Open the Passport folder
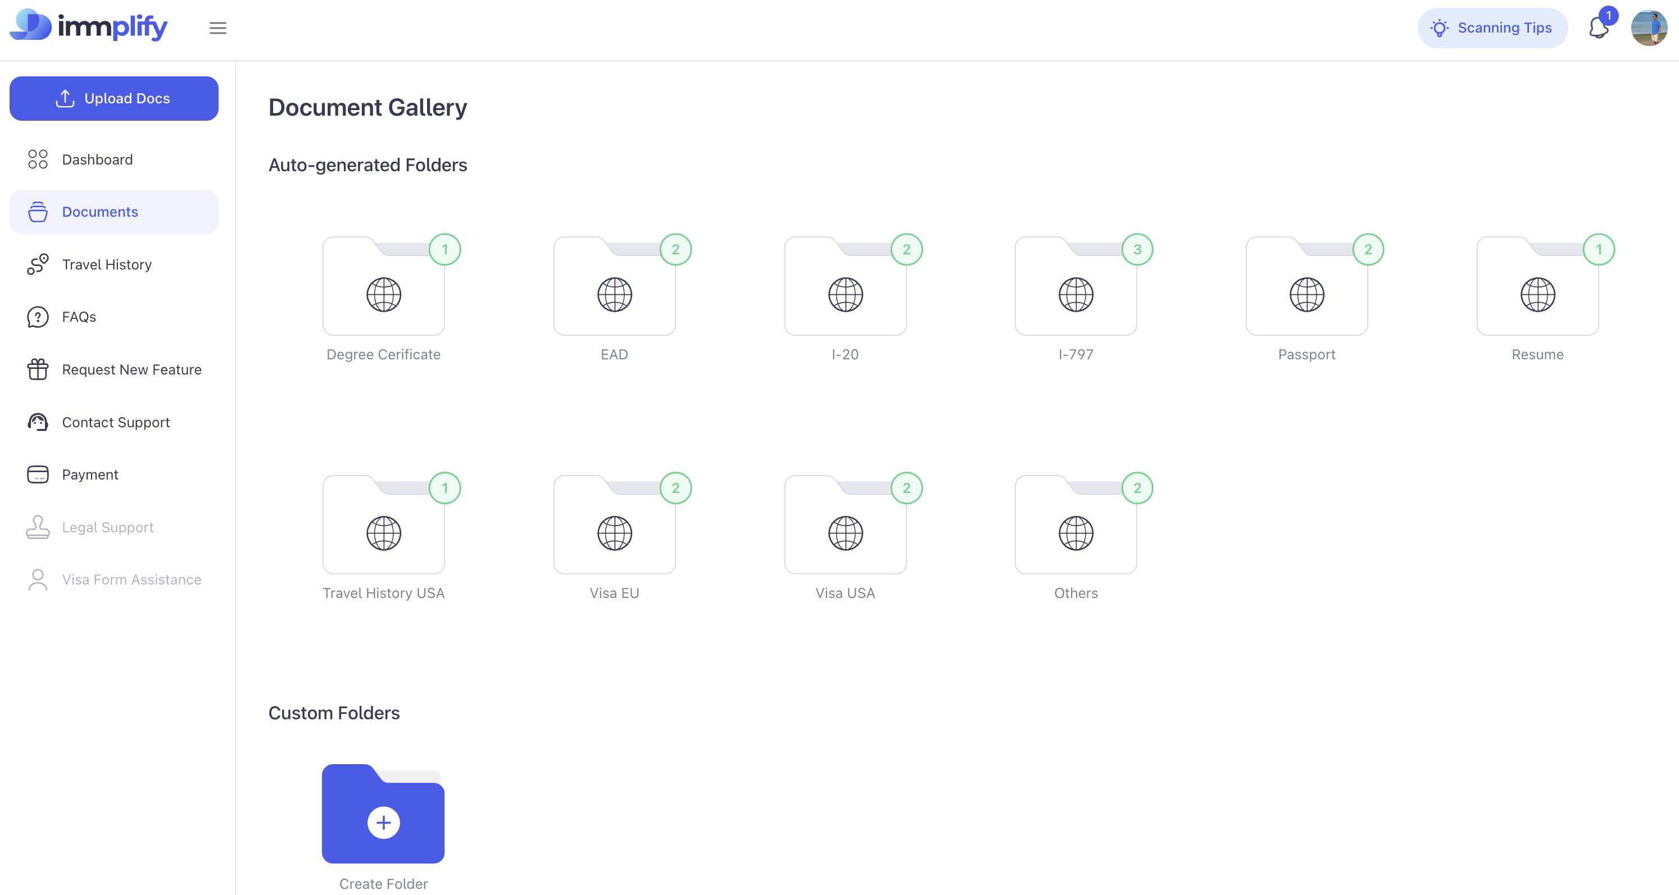Image resolution: width=1679 pixels, height=895 pixels. pos(1306,287)
